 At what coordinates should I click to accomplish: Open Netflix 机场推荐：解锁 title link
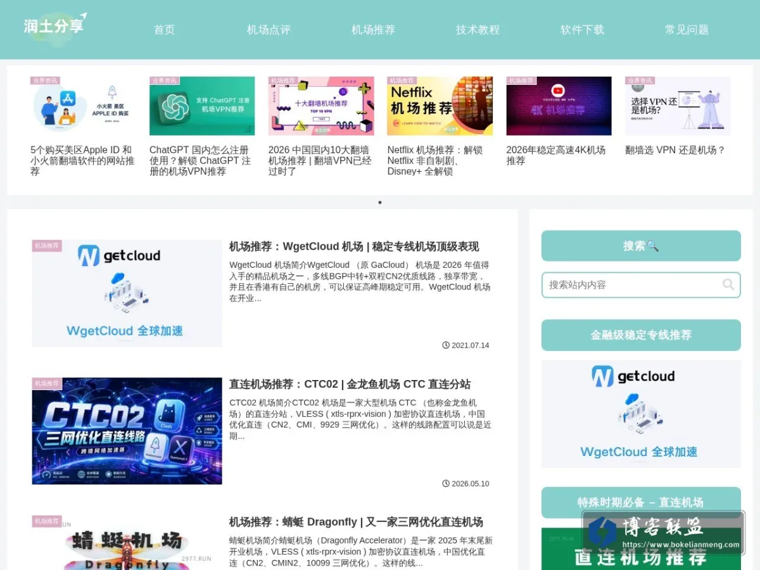coord(435,161)
